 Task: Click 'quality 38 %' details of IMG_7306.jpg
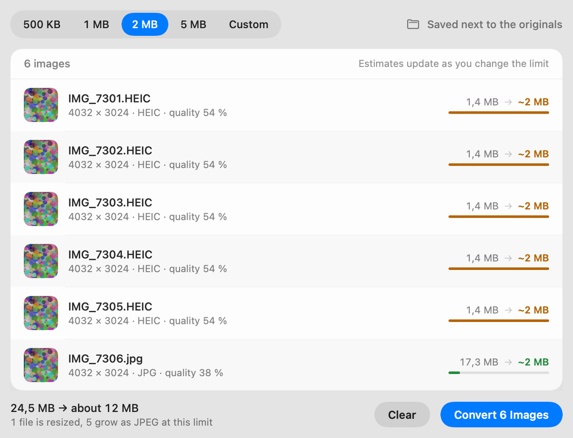coord(194,373)
